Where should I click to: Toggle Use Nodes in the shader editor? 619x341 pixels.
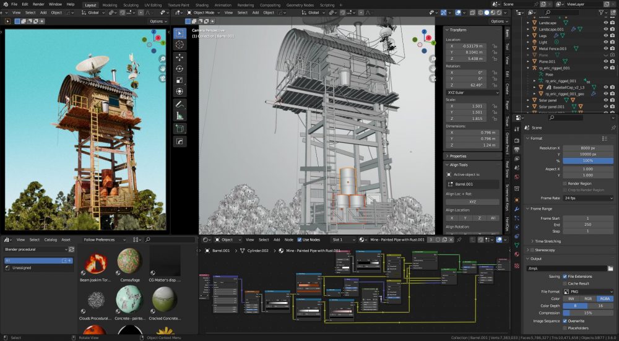point(300,240)
